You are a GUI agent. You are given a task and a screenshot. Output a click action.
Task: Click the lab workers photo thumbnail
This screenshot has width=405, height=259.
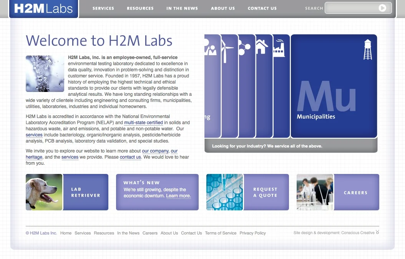coord(315,192)
